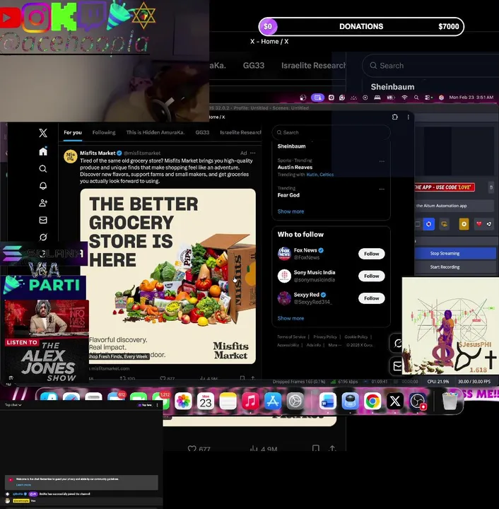Open Notifications bell in the X sidebar

click(x=43, y=186)
